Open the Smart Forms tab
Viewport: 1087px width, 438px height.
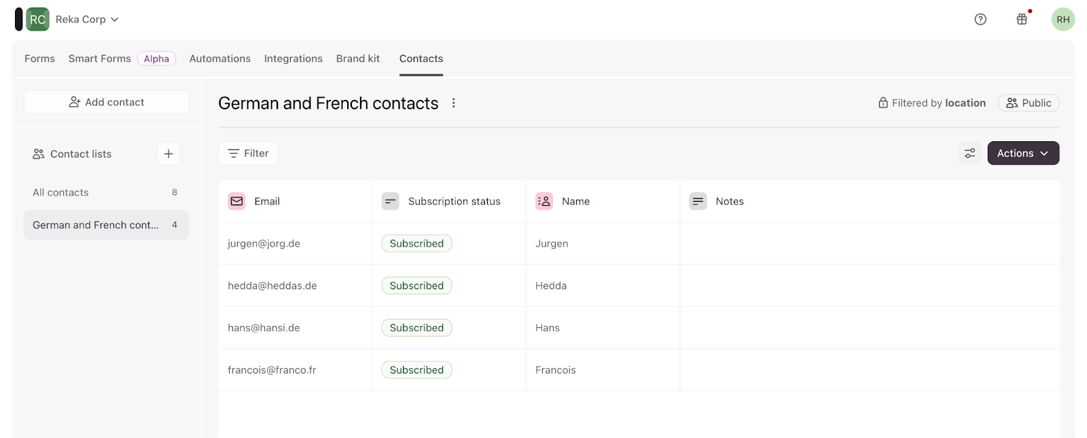[x=100, y=58]
